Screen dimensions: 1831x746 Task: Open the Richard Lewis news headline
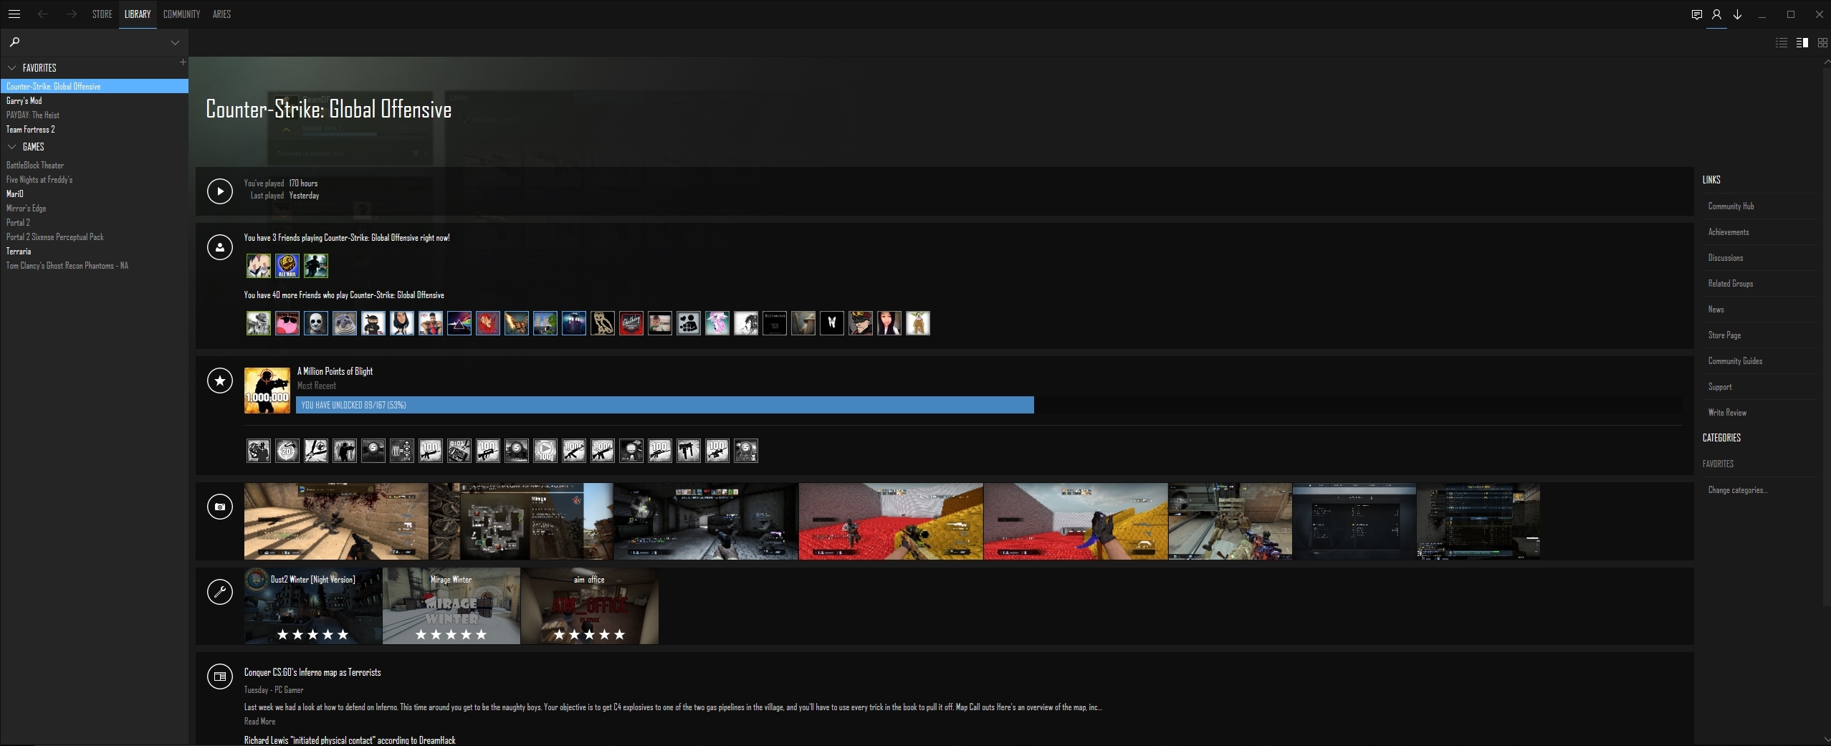click(x=350, y=740)
